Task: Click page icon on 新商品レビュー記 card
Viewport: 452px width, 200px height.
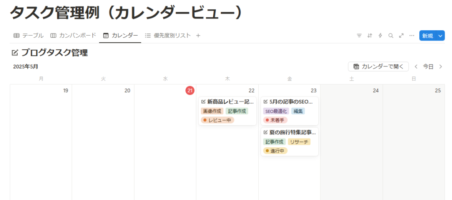Action: [x=203, y=101]
